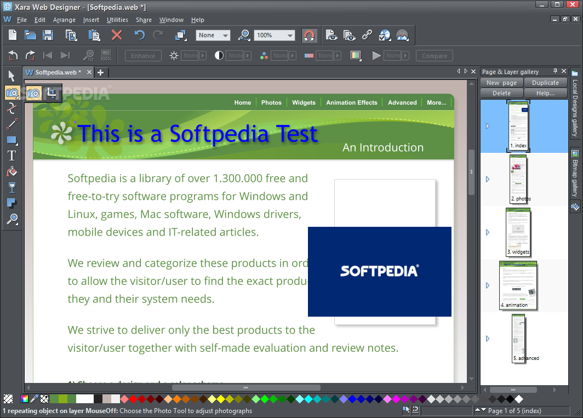
Task: Pick the no-color crosshatch swatch
Action: 8,399
